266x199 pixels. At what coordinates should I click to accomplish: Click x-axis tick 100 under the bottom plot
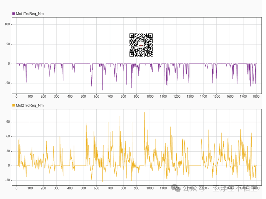click(x=30, y=188)
